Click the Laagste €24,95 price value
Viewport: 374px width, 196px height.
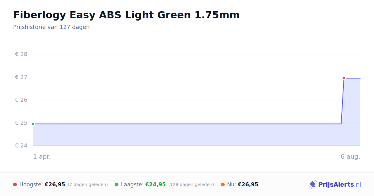[x=156, y=184]
